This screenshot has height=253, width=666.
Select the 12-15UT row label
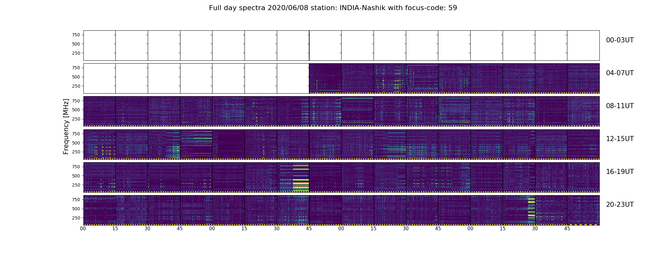point(620,139)
